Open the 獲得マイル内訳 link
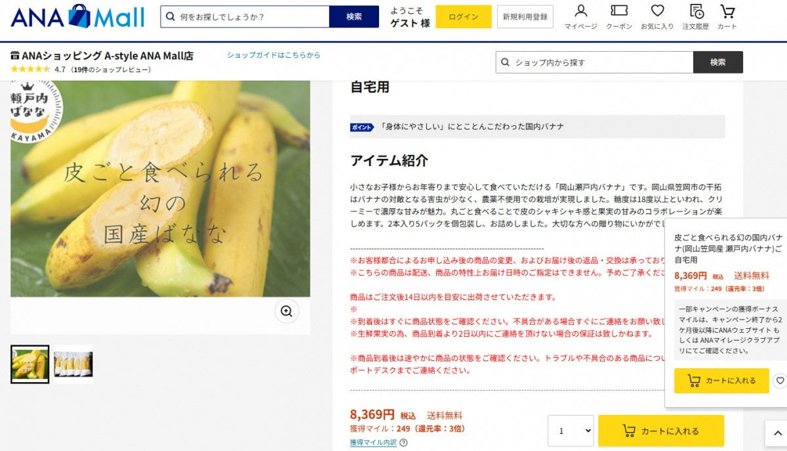 pos(373,442)
